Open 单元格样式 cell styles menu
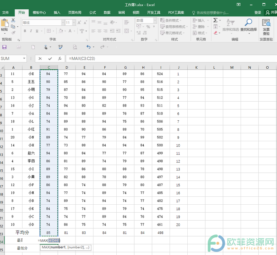This screenshot has width=277, height=255. click(x=172, y=33)
